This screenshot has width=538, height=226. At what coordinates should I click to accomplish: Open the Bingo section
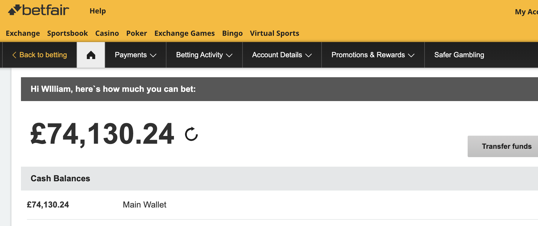click(232, 33)
